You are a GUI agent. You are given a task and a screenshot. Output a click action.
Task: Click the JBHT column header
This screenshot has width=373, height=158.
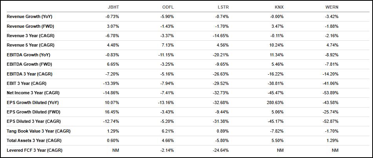pyautogui.click(x=113, y=7)
